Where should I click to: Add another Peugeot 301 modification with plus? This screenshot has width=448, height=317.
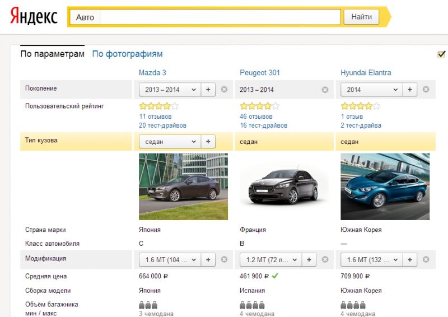[x=309, y=259]
